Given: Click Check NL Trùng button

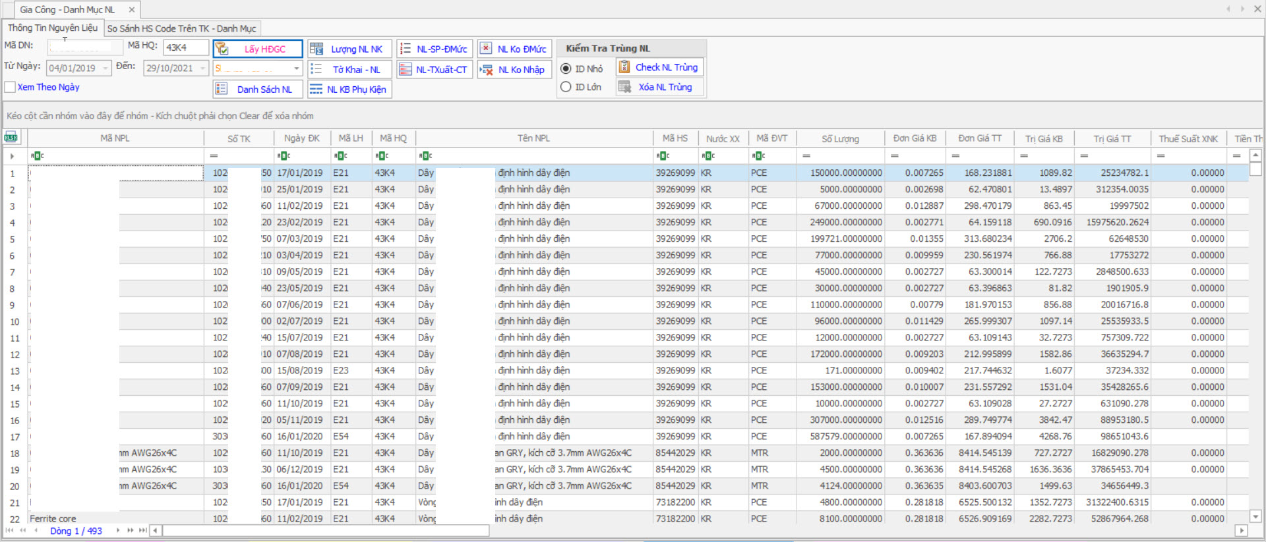Looking at the screenshot, I should pos(659,67).
